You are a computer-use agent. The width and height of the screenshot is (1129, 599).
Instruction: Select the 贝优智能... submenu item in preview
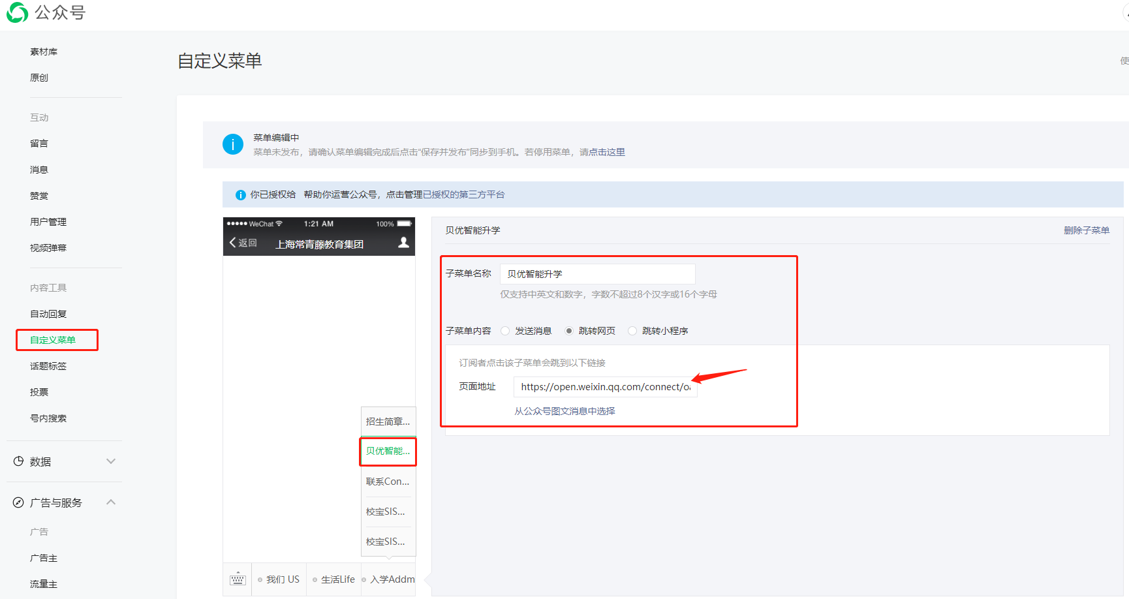click(388, 451)
